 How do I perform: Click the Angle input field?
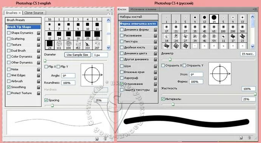[x=68, y=76]
